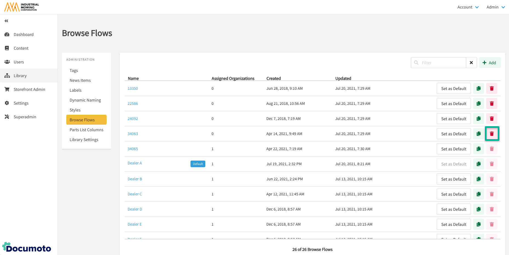509x255 pixels.
Task: Expand the Account dropdown
Action: (468, 7)
